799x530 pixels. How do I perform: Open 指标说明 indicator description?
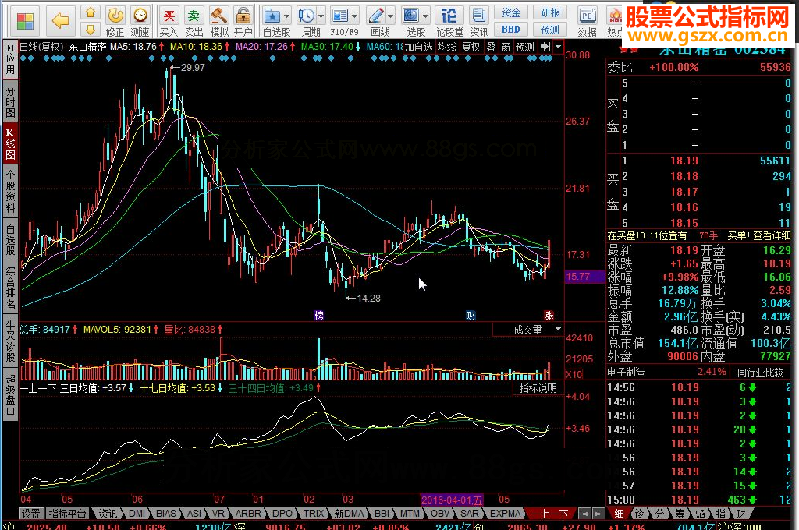point(538,388)
